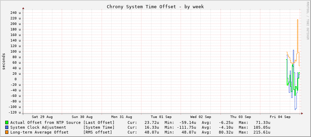Select the 'Thu 03 Sep' date label
Image resolution: width=311 pixels, height=137 pixels.
(x=241, y=117)
